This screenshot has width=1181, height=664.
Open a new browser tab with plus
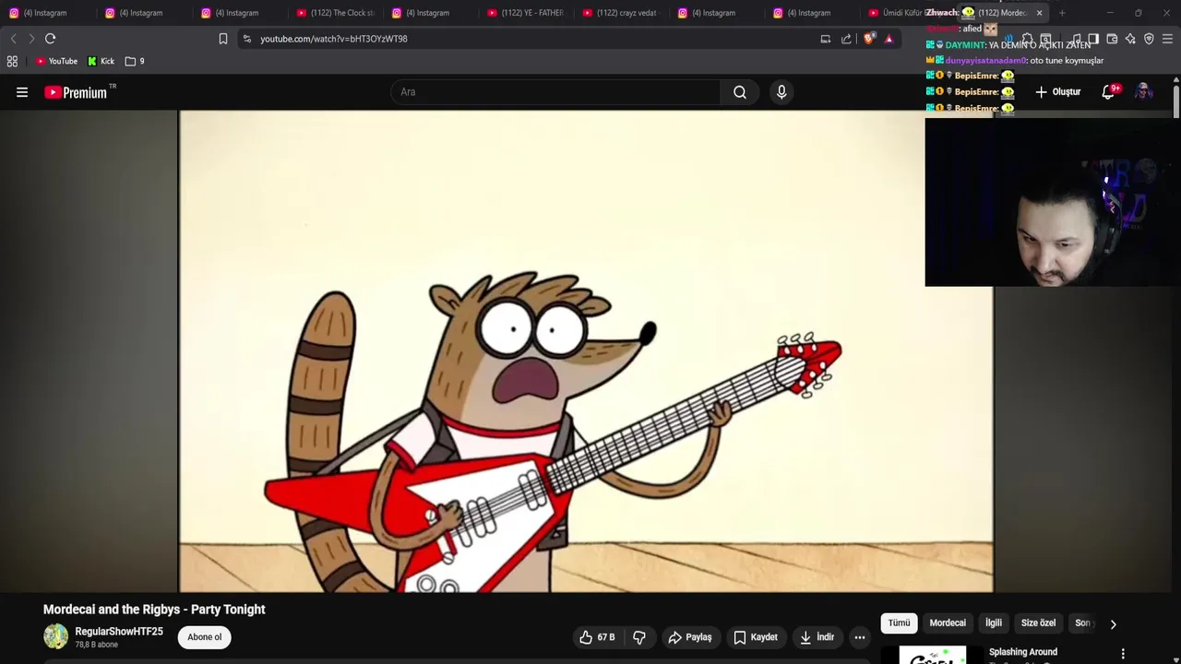pos(1062,13)
